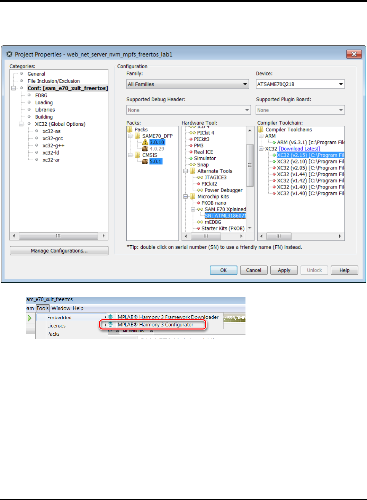Collapse the CMSIS pack node
This screenshot has width=367, height=500.
(x=130, y=155)
